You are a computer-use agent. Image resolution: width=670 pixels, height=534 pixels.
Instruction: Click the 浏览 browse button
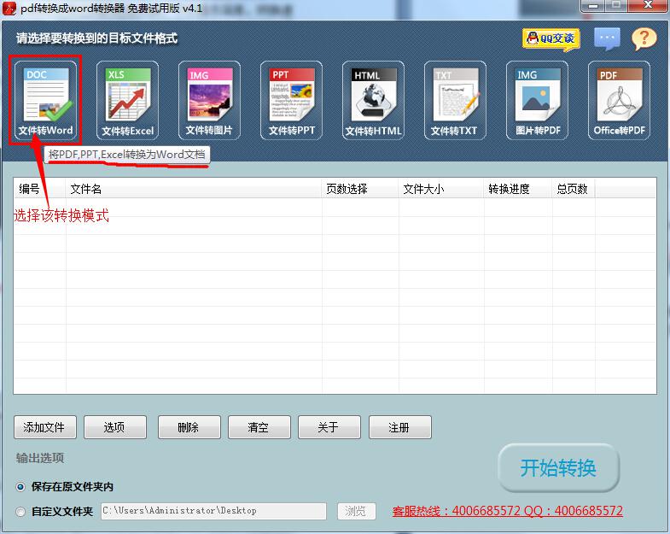357,511
